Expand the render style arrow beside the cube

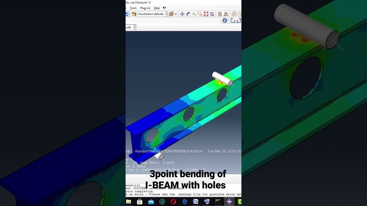click(x=176, y=14)
